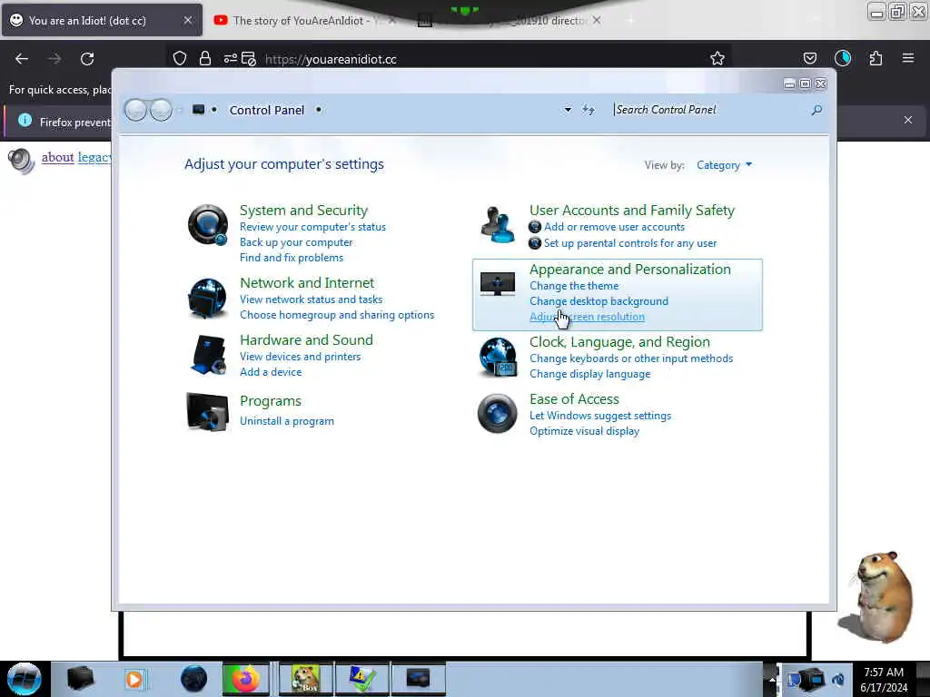Viewport: 930px width, 697px height.
Task: Click View devices and printers
Action: (x=300, y=356)
